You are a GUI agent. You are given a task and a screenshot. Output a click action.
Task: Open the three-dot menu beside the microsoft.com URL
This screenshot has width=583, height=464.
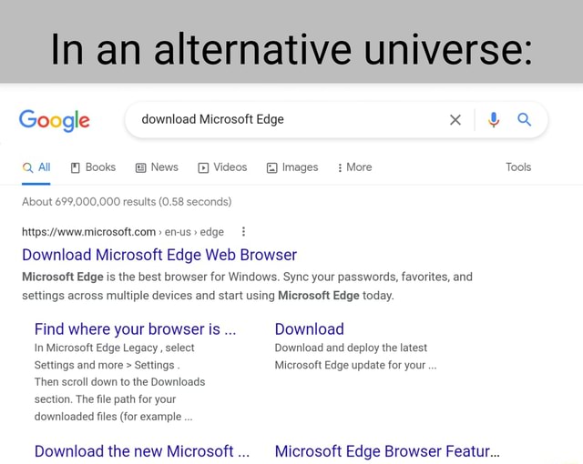pyautogui.click(x=241, y=232)
